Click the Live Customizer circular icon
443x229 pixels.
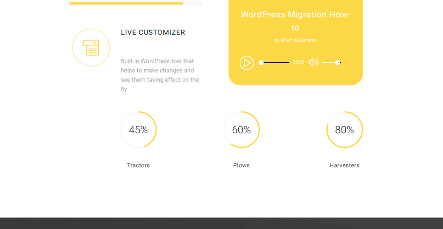[91, 48]
